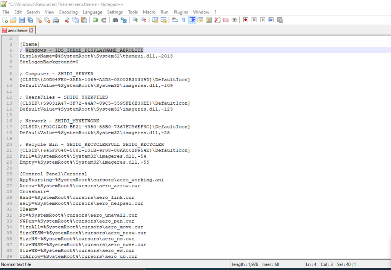Click the Replace toolbar icon
The image size is (391, 270).
(124, 20)
